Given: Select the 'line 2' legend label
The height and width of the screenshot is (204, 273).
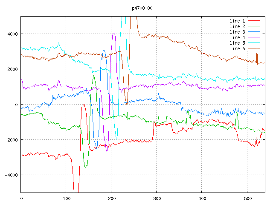Looking at the screenshot, I should click(237, 26).
